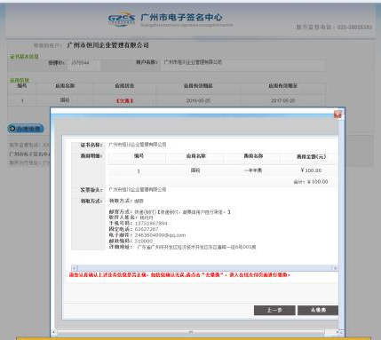Go back with 上一步 button

pyautogui.click(x=274, y=310)
